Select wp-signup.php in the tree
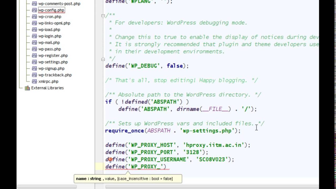 point(51,69)
